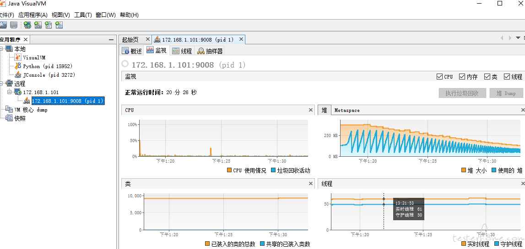Open the 应用程序(A) menu
This screenshot has width=525, height=249.
coord(33,15)
